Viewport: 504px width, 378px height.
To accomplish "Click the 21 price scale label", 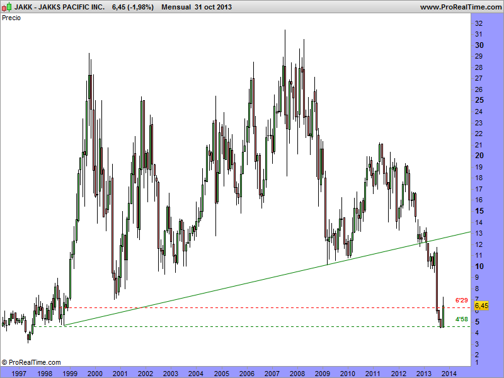I will (479, 145).
